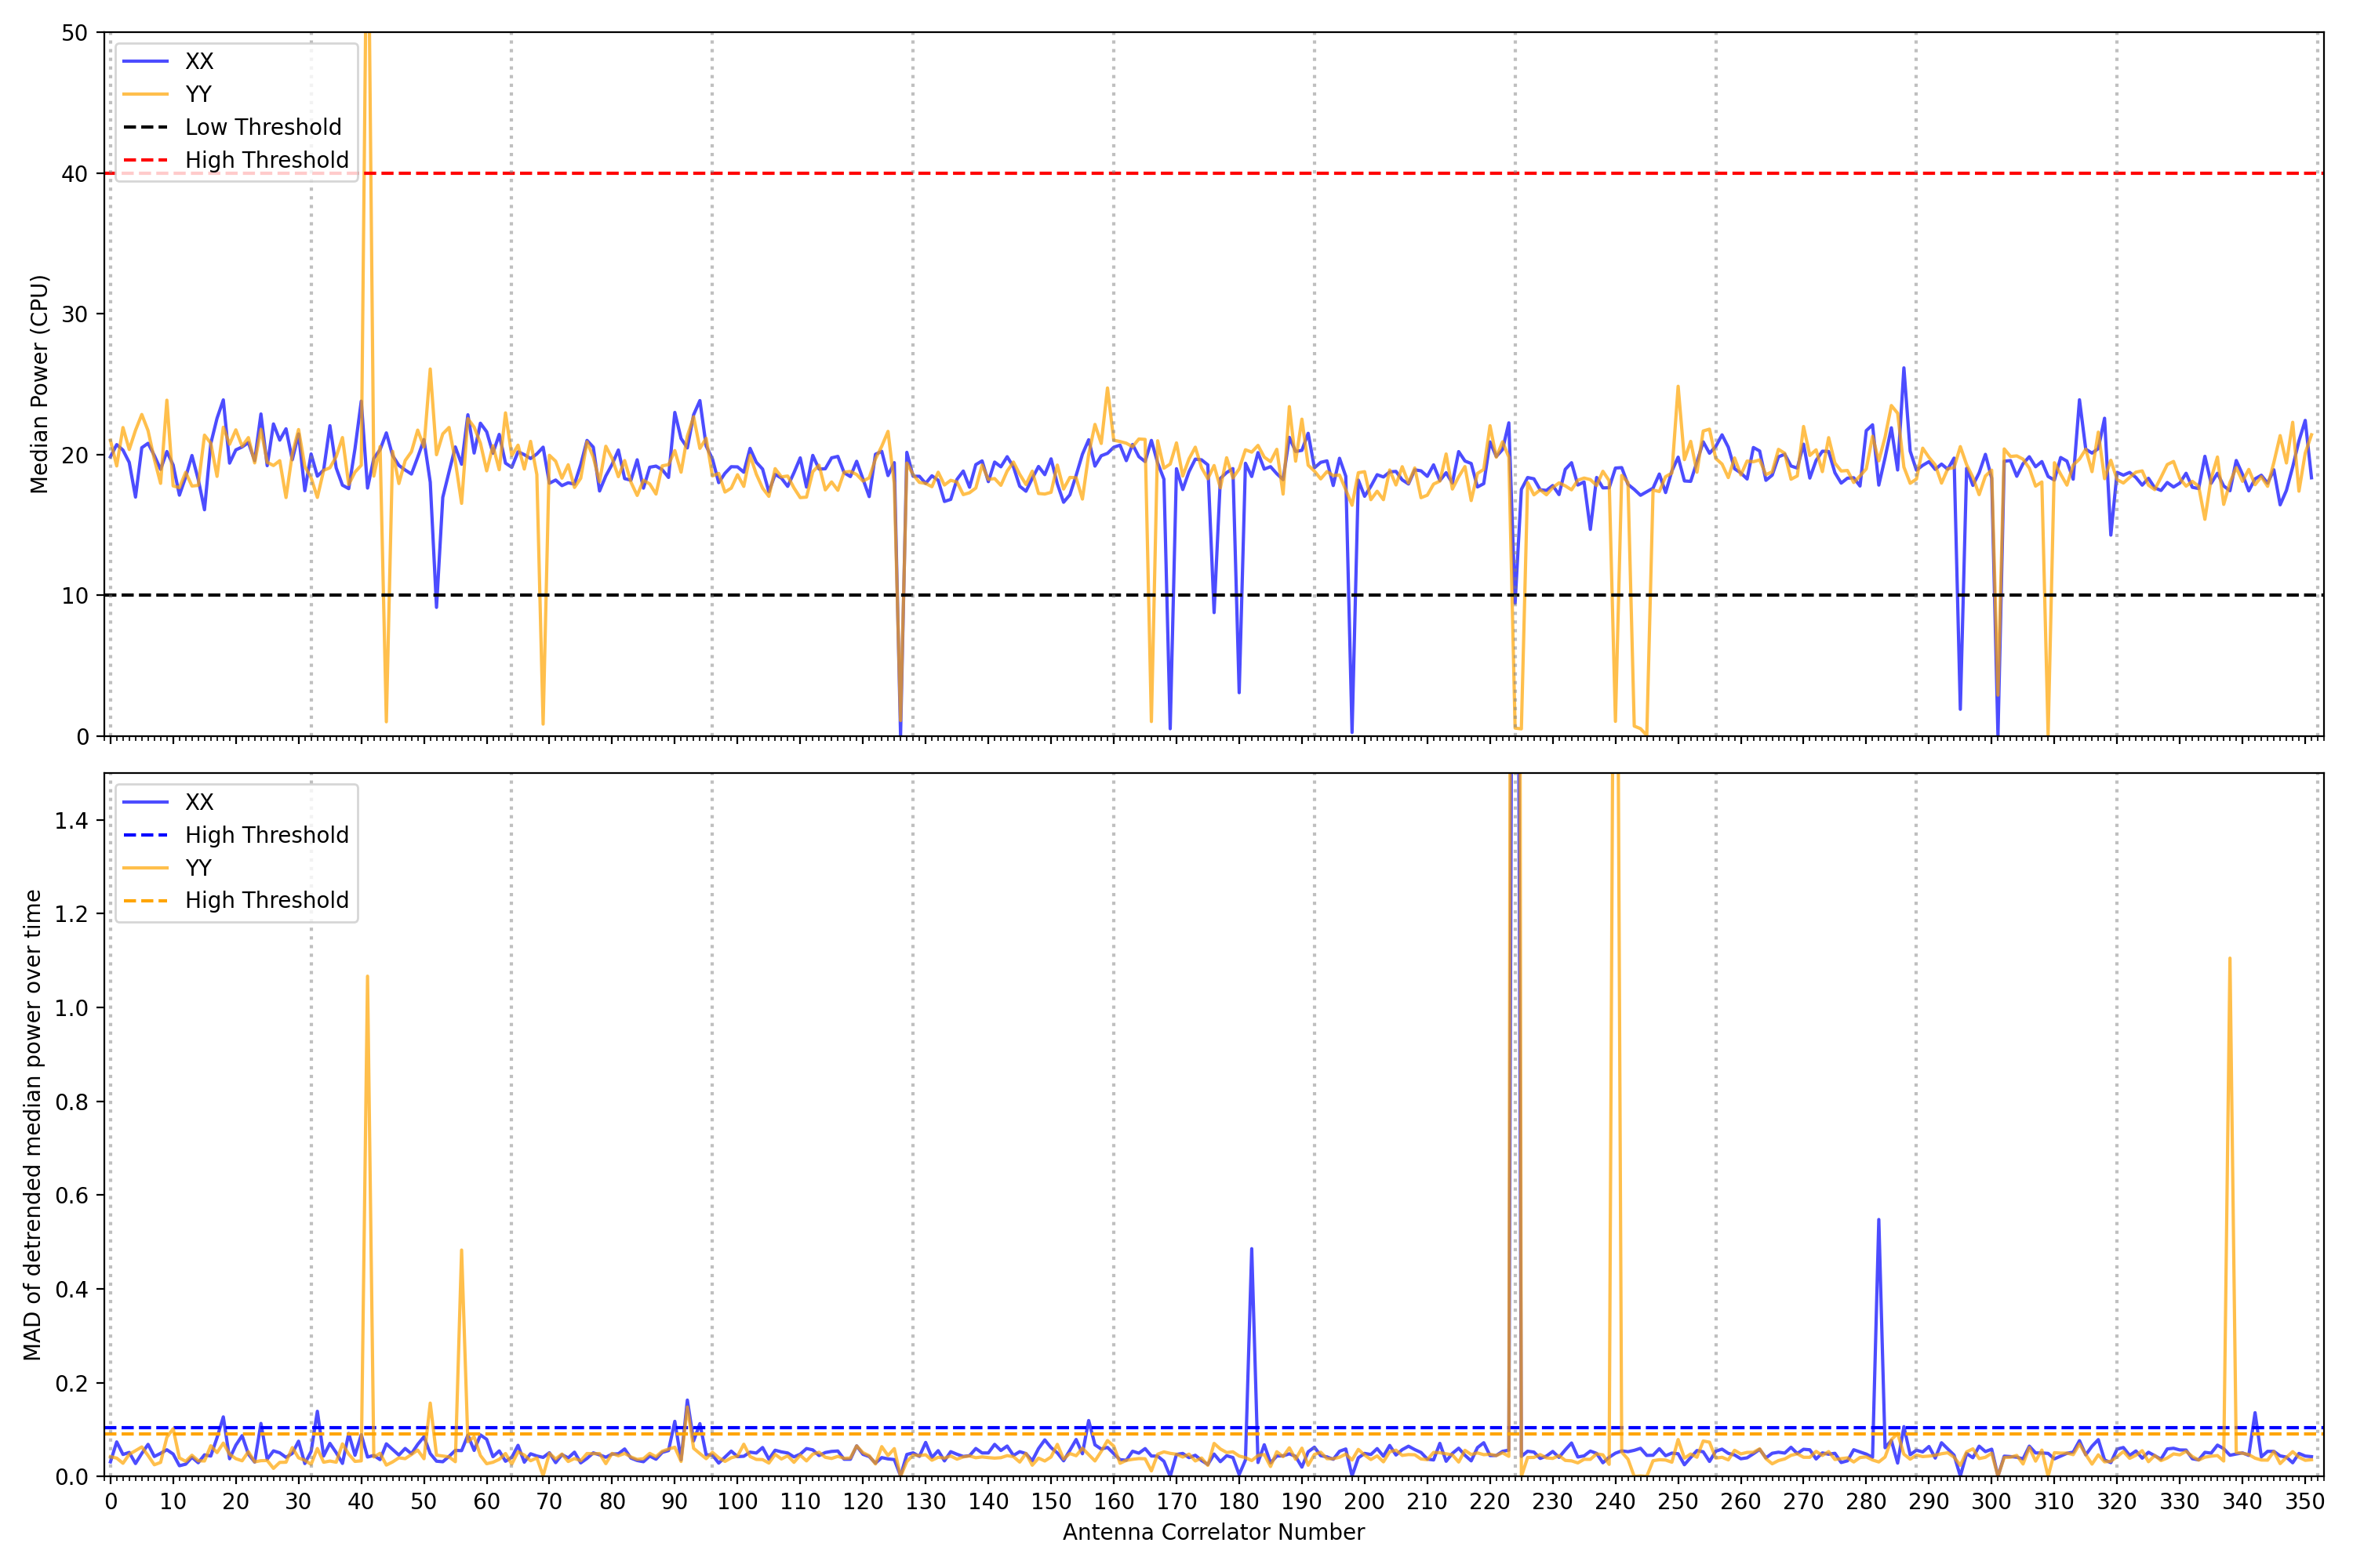Image resolution: width=2353 pixels, height=1568 pixels.
Task: Click y-axis tick label 1.4 in bottom plot
Action: pos(71,821)
